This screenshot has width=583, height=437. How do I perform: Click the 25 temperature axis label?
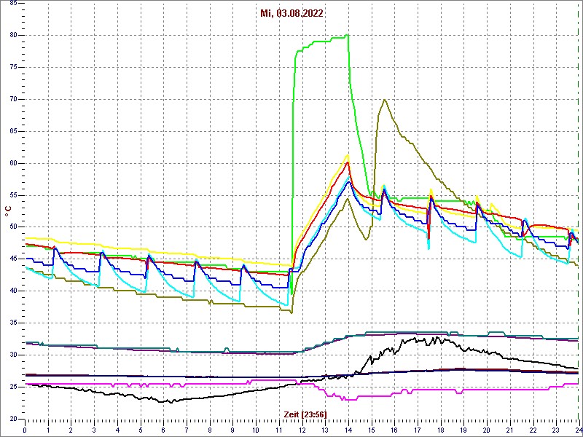(x=13, y=387)
